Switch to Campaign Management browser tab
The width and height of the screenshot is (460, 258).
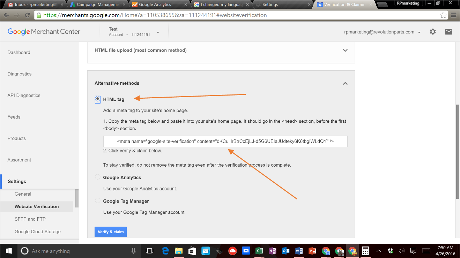pos(98,5)
